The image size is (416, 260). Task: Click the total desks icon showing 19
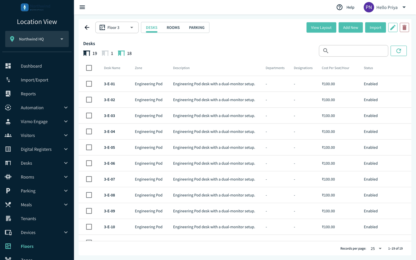(x=87, y=53)
